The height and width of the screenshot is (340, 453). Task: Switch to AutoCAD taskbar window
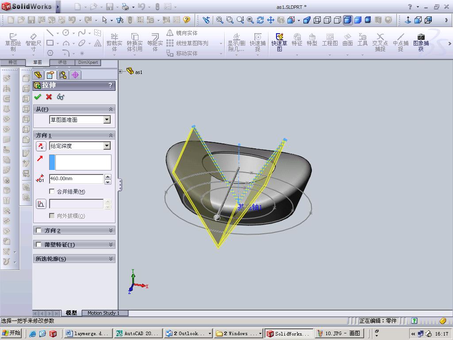138,333
